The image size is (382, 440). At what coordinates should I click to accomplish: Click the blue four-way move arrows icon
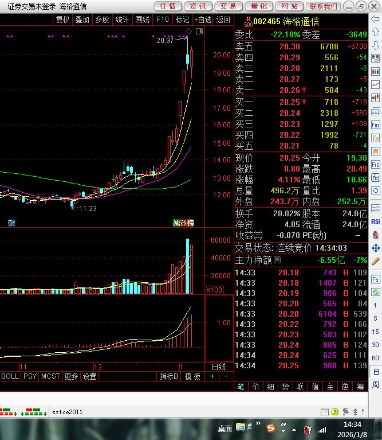pos(375,248)
